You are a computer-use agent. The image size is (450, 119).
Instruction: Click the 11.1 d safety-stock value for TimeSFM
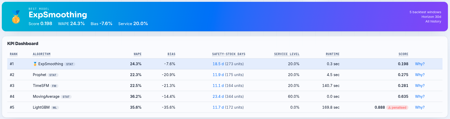218,86
